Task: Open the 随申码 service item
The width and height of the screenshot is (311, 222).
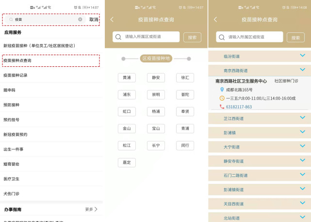Action: [10, 90]
